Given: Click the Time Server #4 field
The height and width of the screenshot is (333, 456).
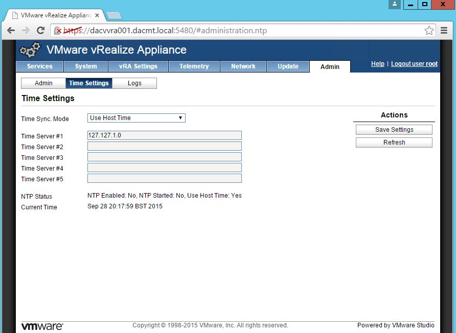Looking at the screenshot, I should (164, 168).
